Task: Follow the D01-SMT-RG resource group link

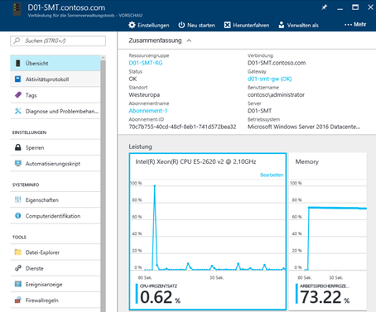Action: (x=146, y=63)
